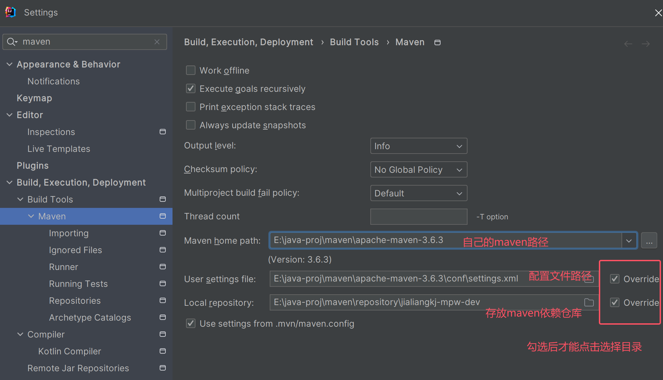Collapse the Compiler chevron

coord(20,334)
